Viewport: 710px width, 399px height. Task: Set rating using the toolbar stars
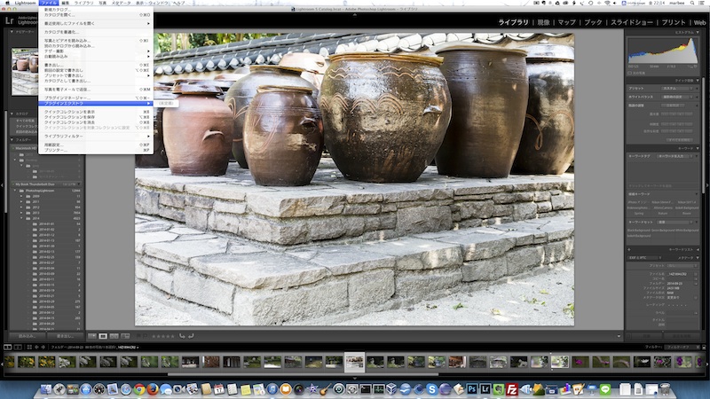click(162, 336)
